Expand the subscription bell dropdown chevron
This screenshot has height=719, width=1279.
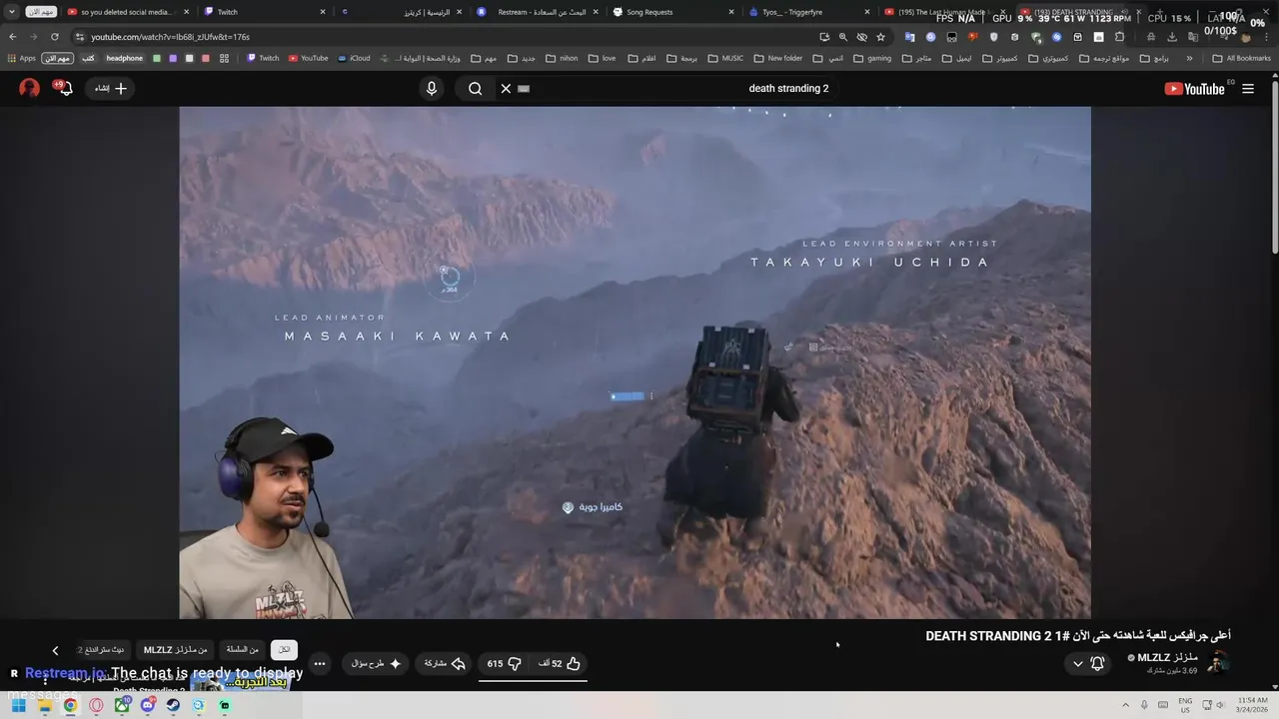pos(1077,663)
